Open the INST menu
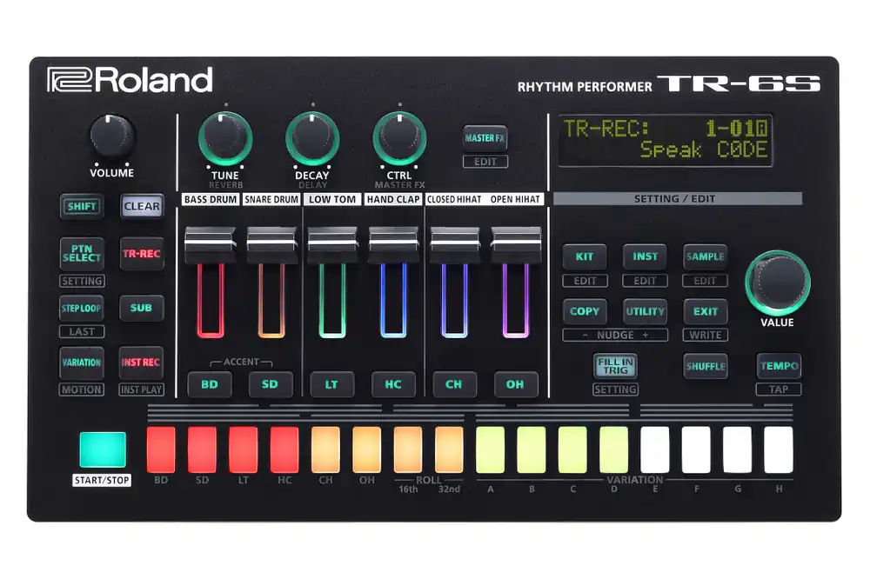 point(646,256)
